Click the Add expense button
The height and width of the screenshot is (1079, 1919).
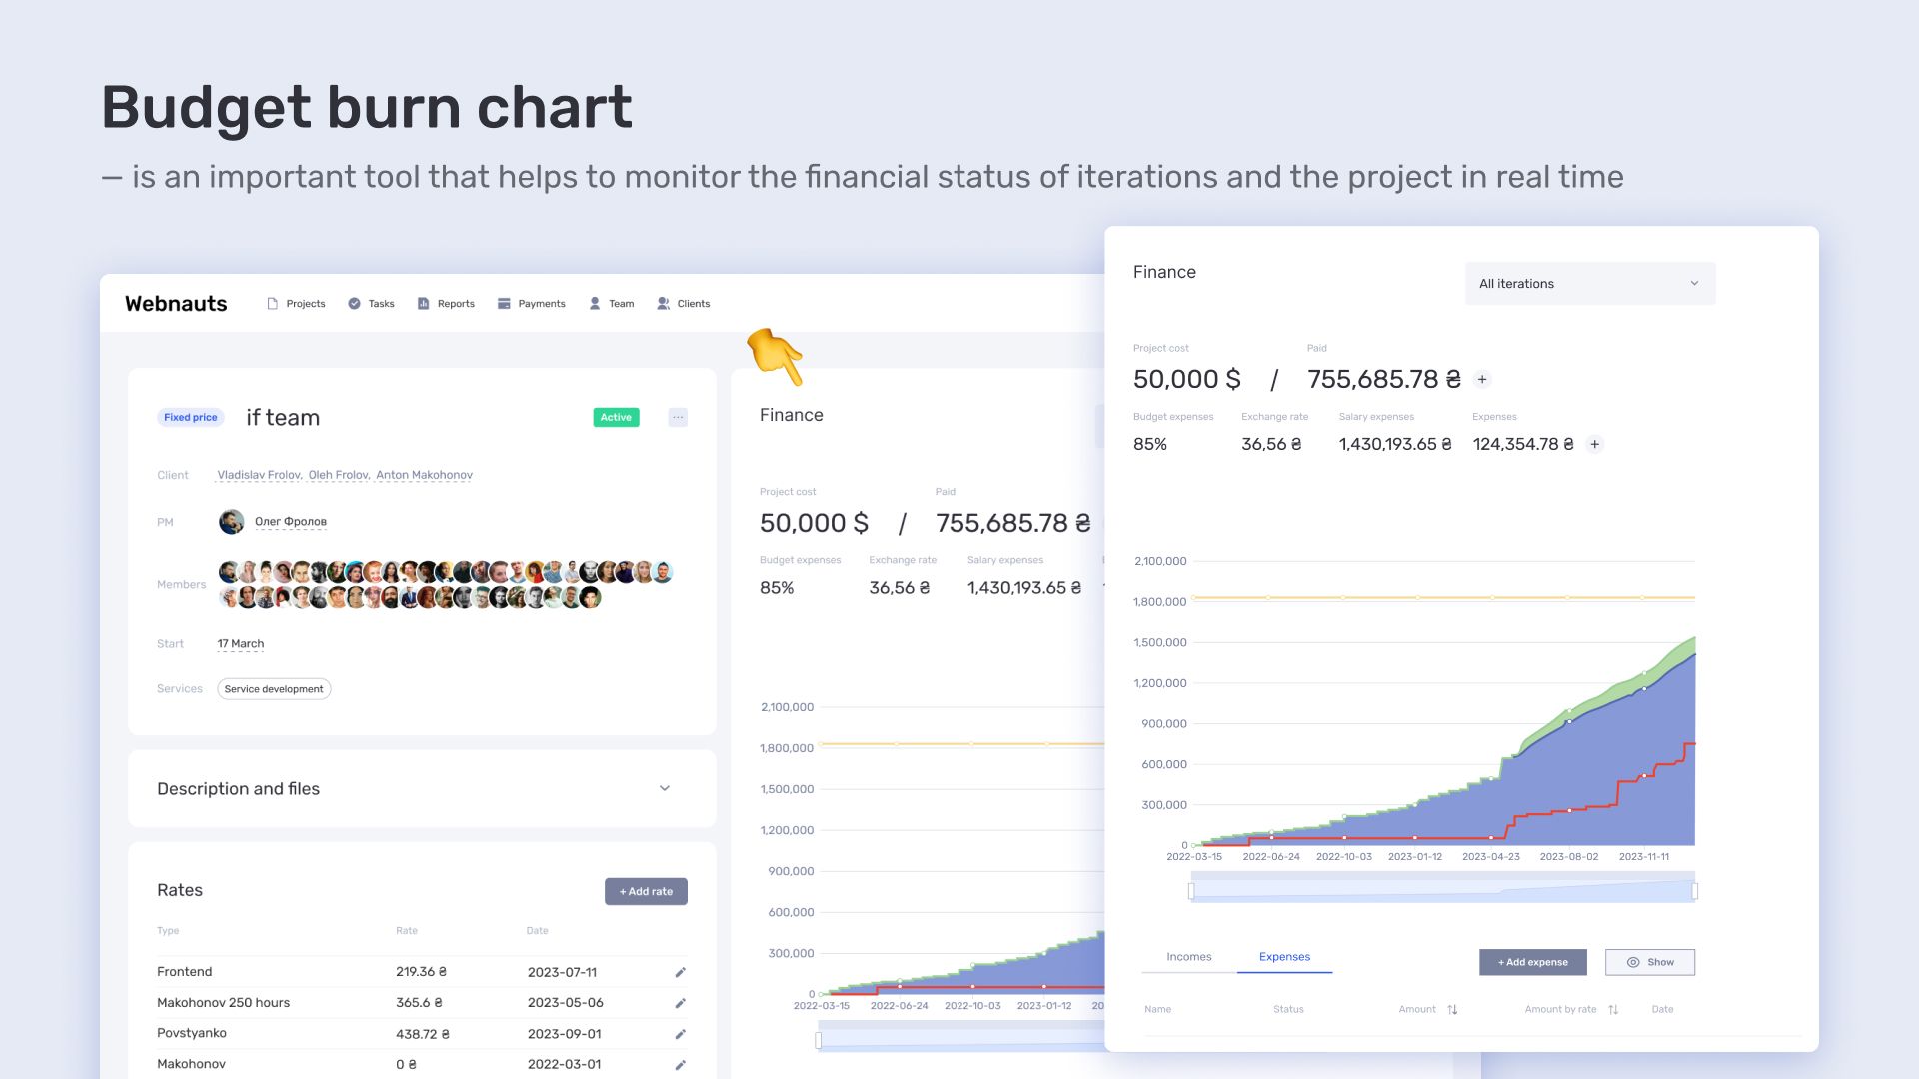click(1533, 962)
